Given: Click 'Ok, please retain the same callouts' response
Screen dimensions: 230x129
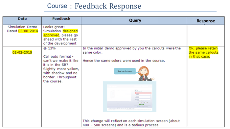Looking at the screenshot, I should 203,52.
